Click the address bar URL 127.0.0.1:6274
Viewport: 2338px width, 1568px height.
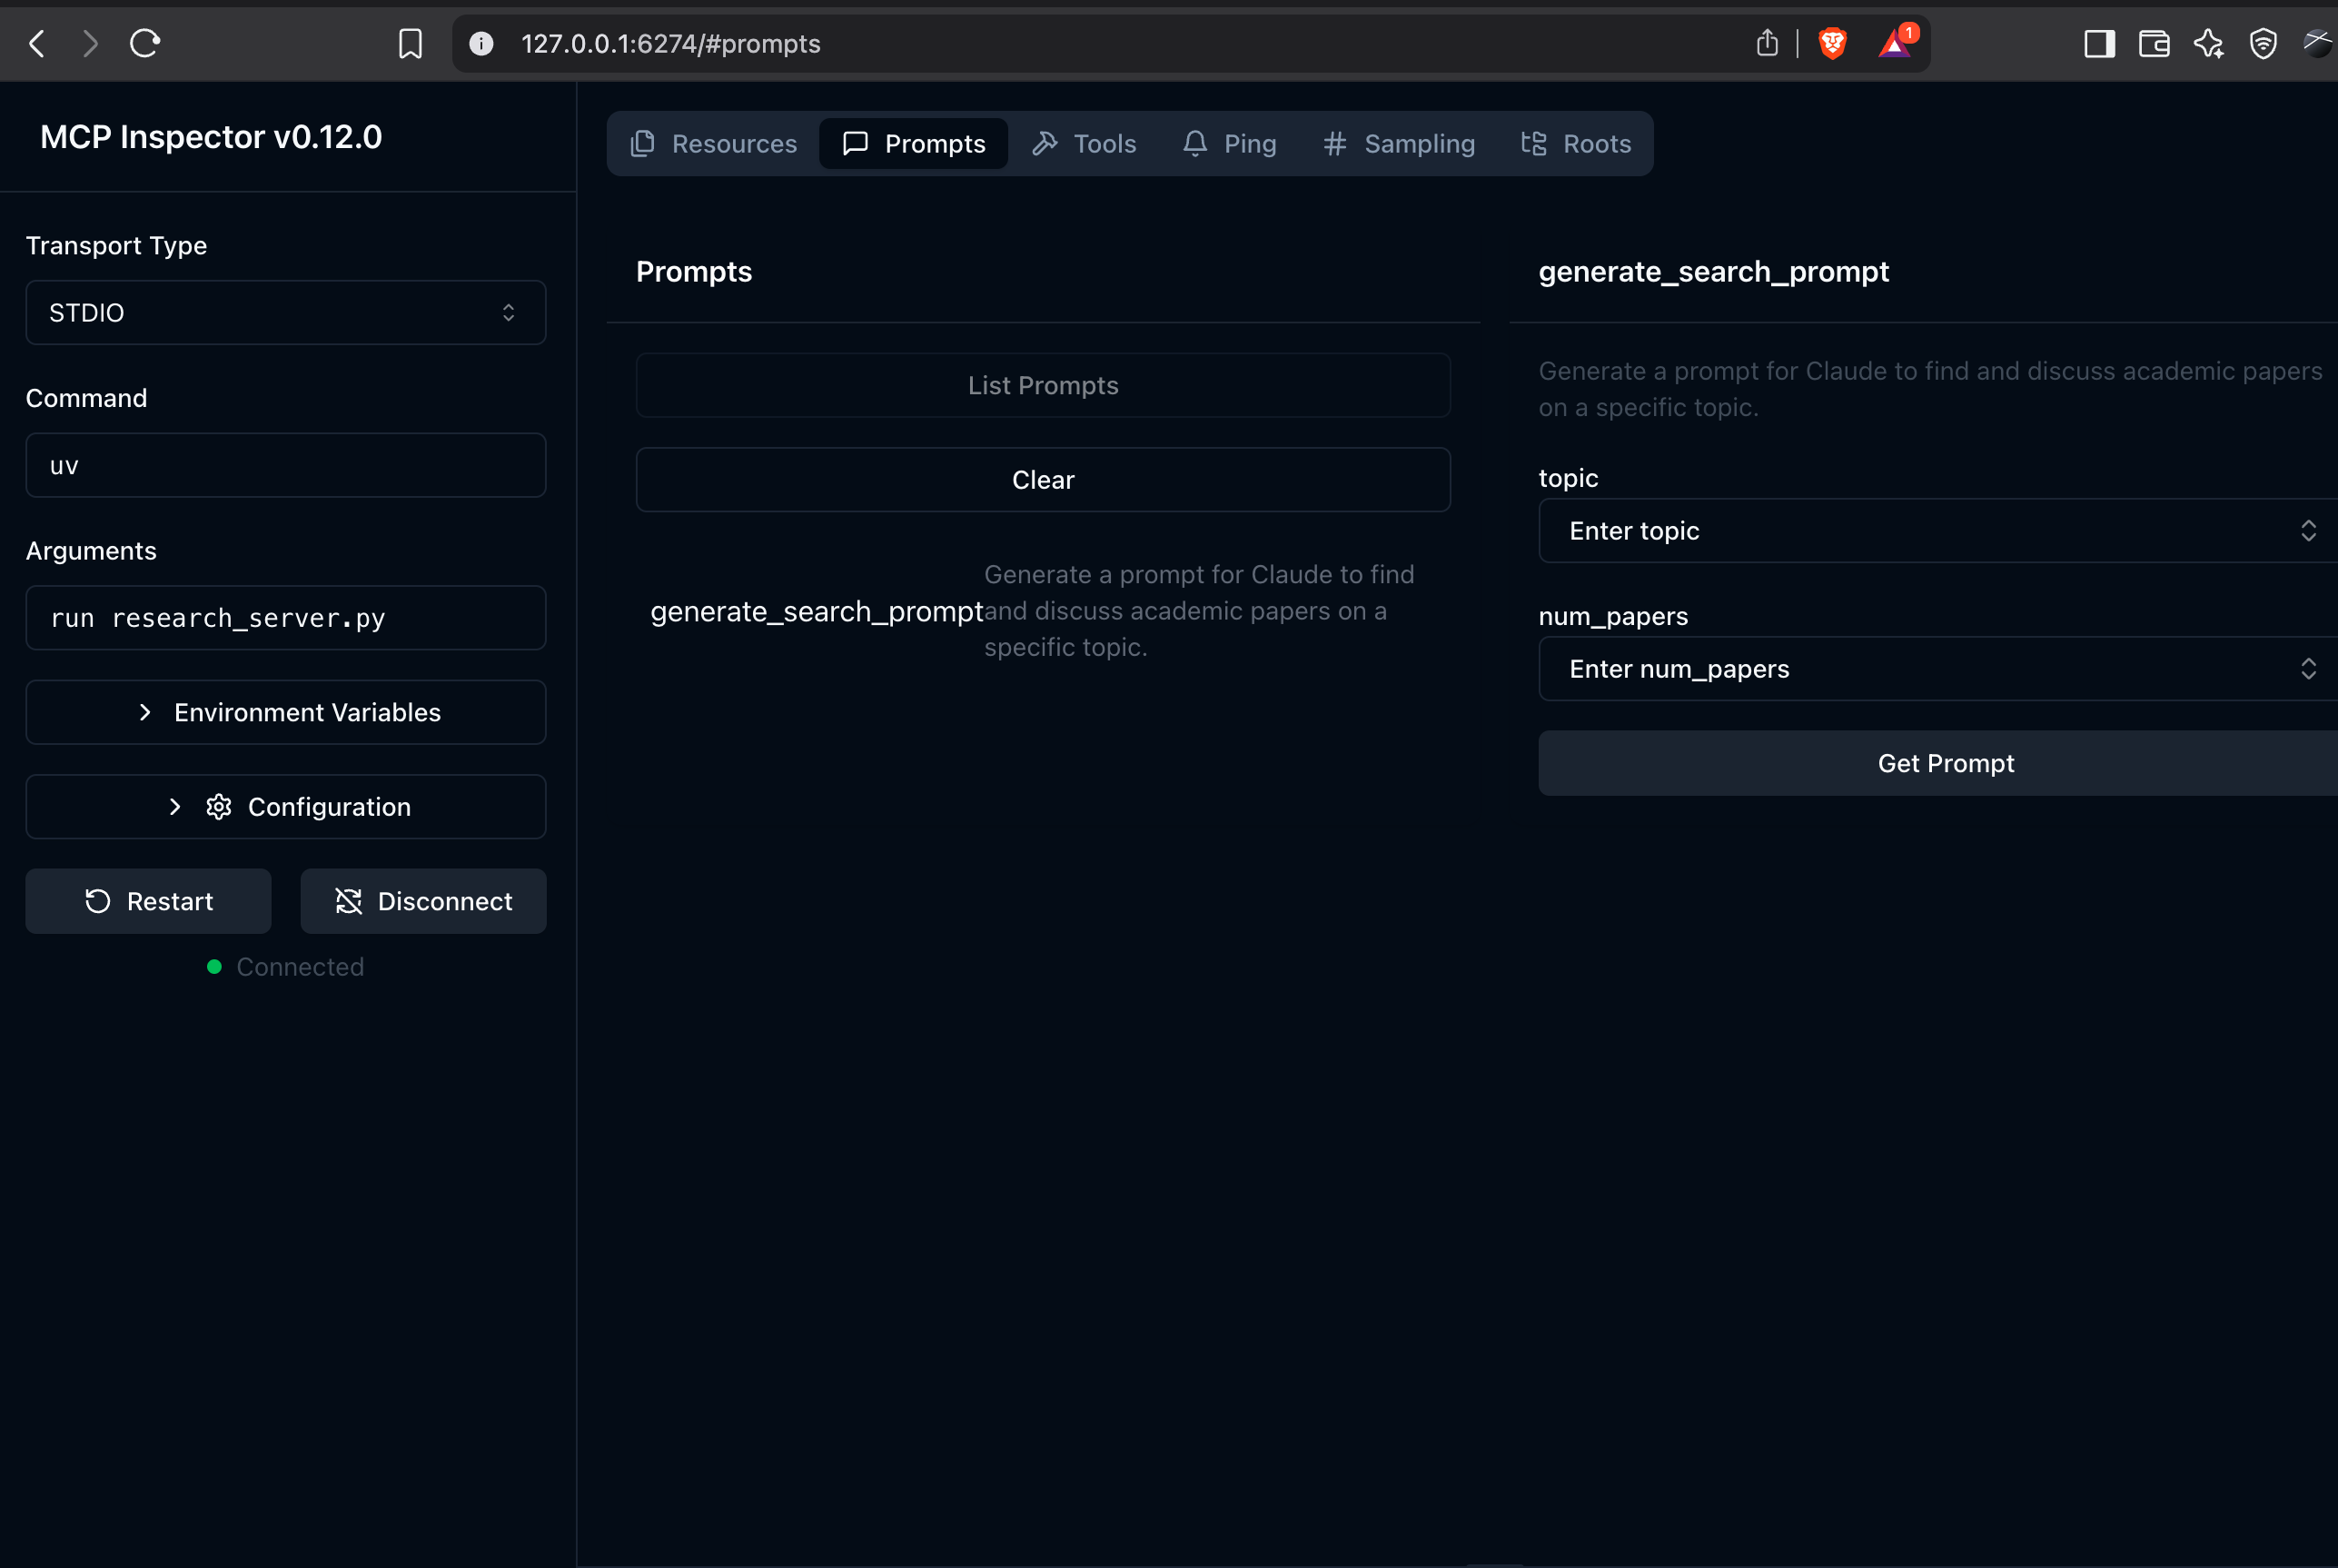670,44
